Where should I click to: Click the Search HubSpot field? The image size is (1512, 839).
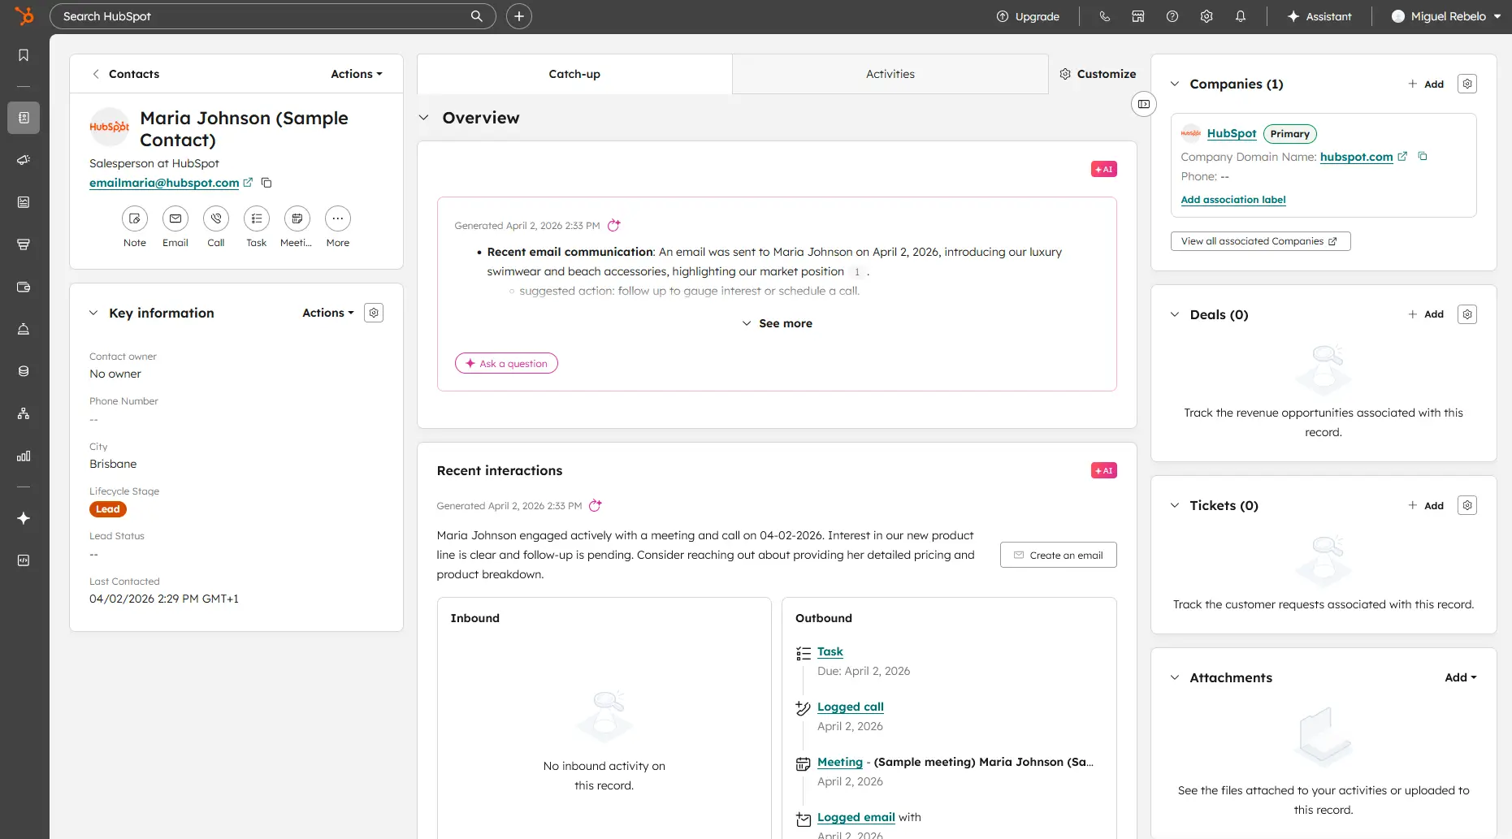[272, 16]
